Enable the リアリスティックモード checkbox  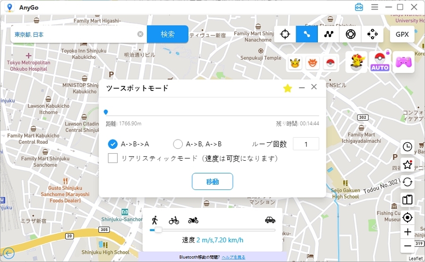pyautogui.click(x=113, y=158)
